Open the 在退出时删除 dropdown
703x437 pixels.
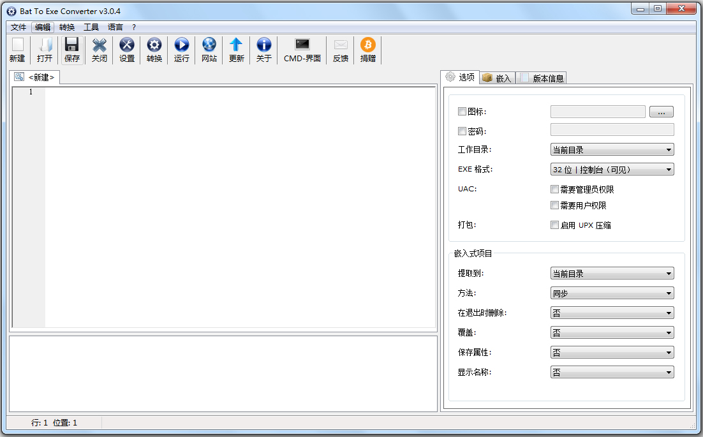tap(612, 313)
